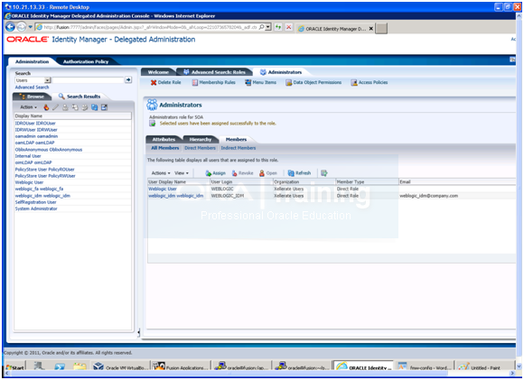Select IDROUser IDROUser in search results

pyautogui.click(x=35, y=124)
